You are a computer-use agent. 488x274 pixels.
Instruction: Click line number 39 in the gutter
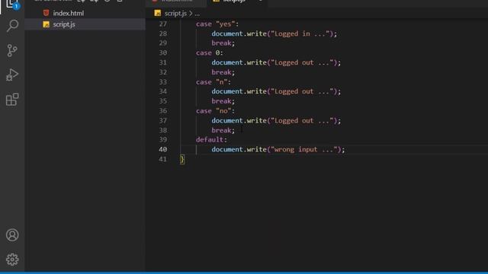click(162, 140)
